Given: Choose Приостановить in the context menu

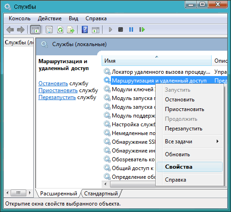Looking at the screenshot, I should pyautogui.click(x=190, y=109).
